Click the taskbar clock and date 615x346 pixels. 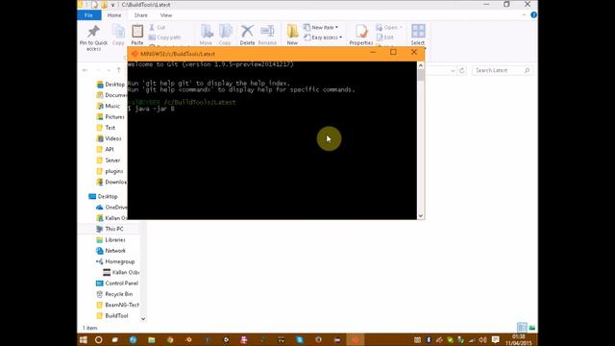click(x=519, y=339)
